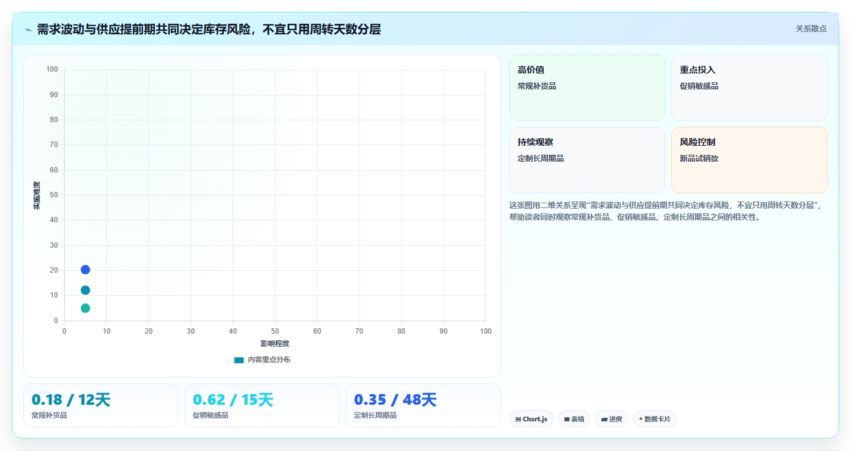The image size is (851, 451).
Task: Select the Chart.js tag chip
Action: [531, 419]
